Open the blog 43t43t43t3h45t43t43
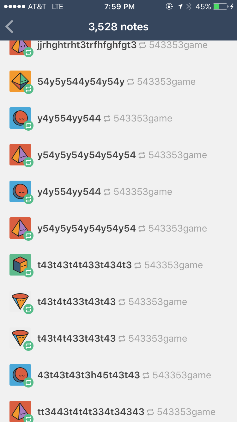The width and height of the screenshot is (237, 422). pos(88,375)
